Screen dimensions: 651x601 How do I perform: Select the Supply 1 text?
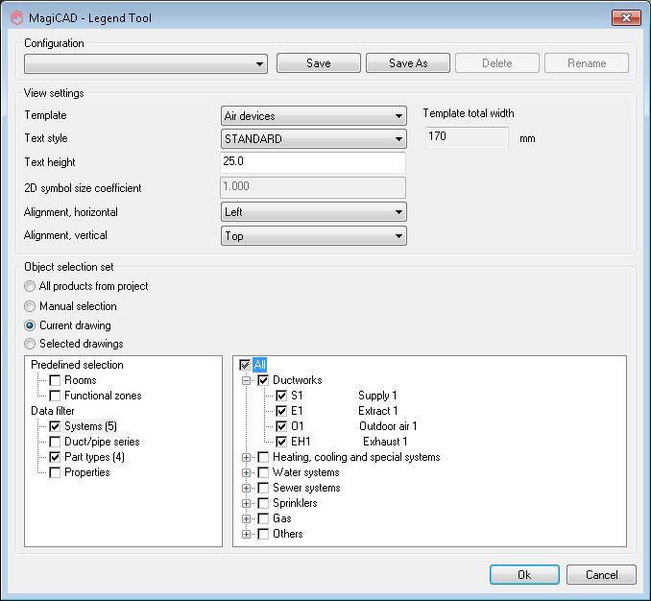[377, 396]
